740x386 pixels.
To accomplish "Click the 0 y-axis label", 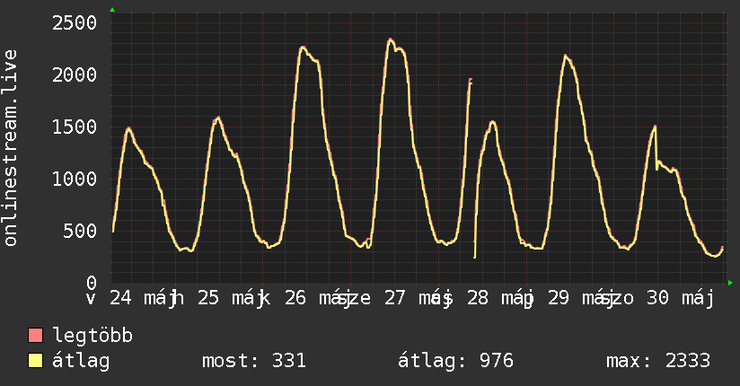I will coord(92,283).
